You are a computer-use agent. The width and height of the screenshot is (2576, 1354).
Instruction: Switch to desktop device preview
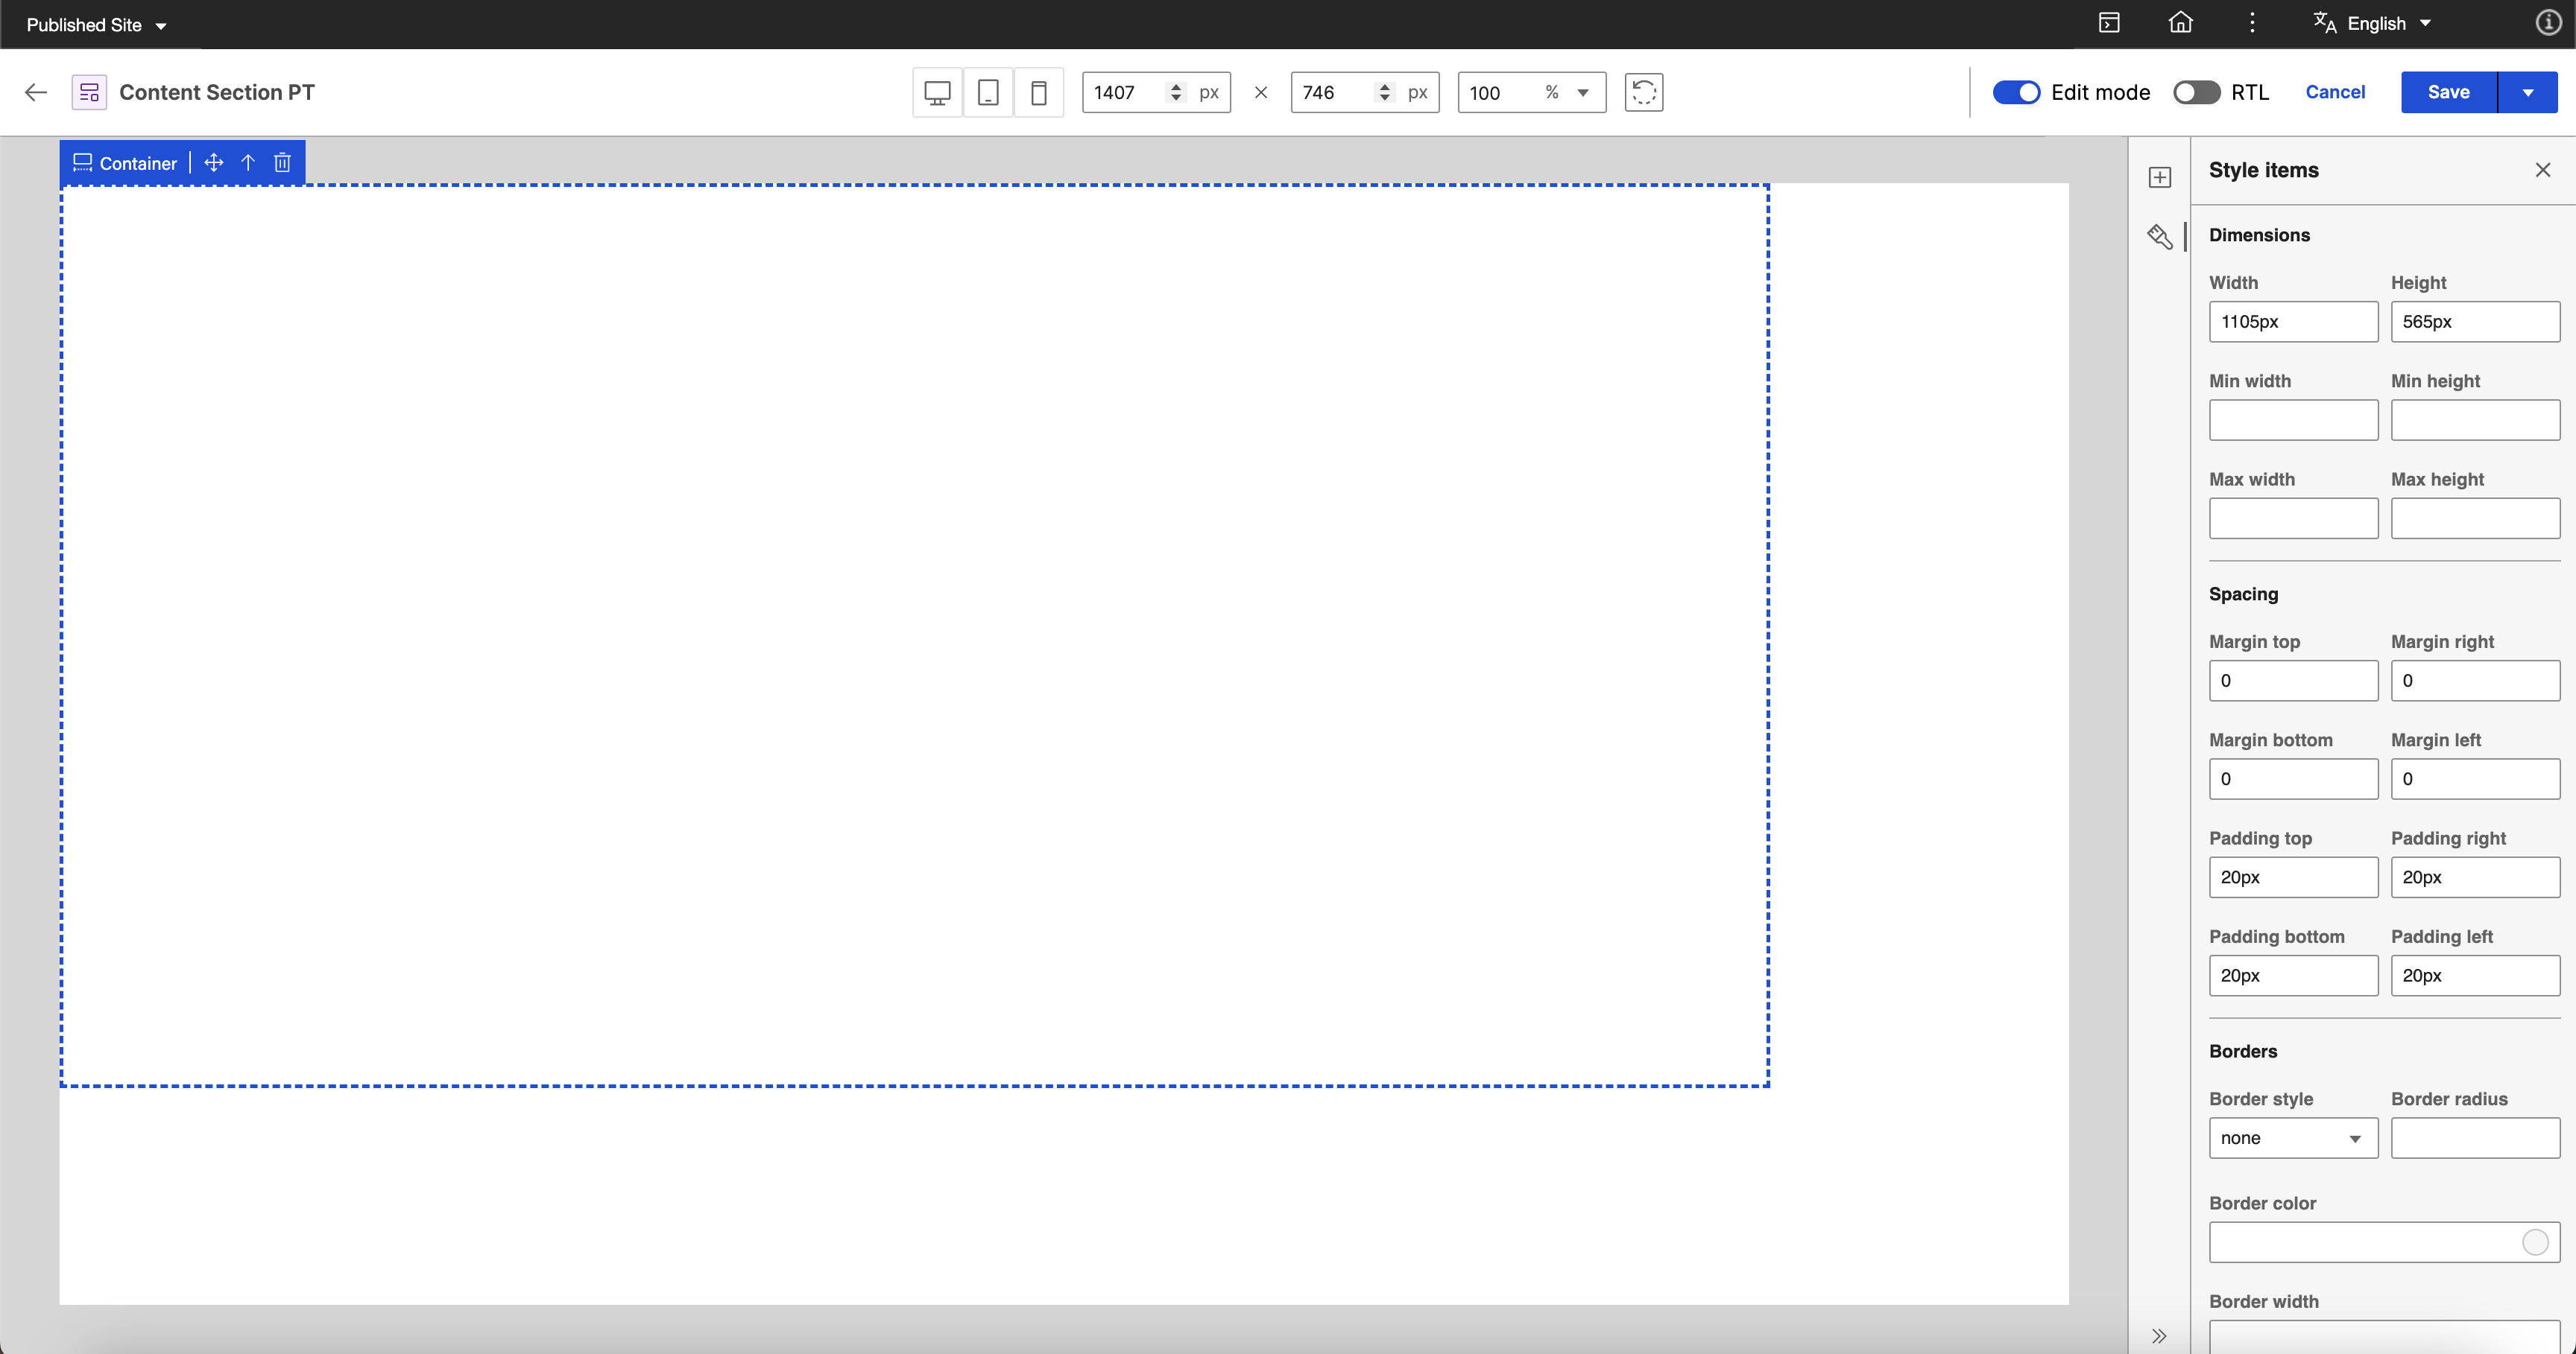(937, 93)
